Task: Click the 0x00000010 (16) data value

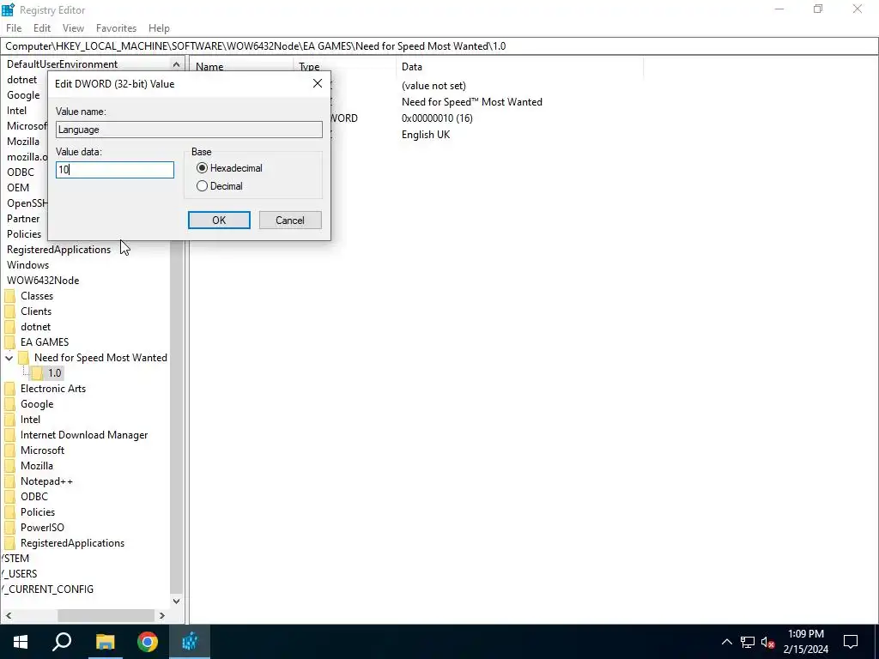Action: click(x=437, y=118)
